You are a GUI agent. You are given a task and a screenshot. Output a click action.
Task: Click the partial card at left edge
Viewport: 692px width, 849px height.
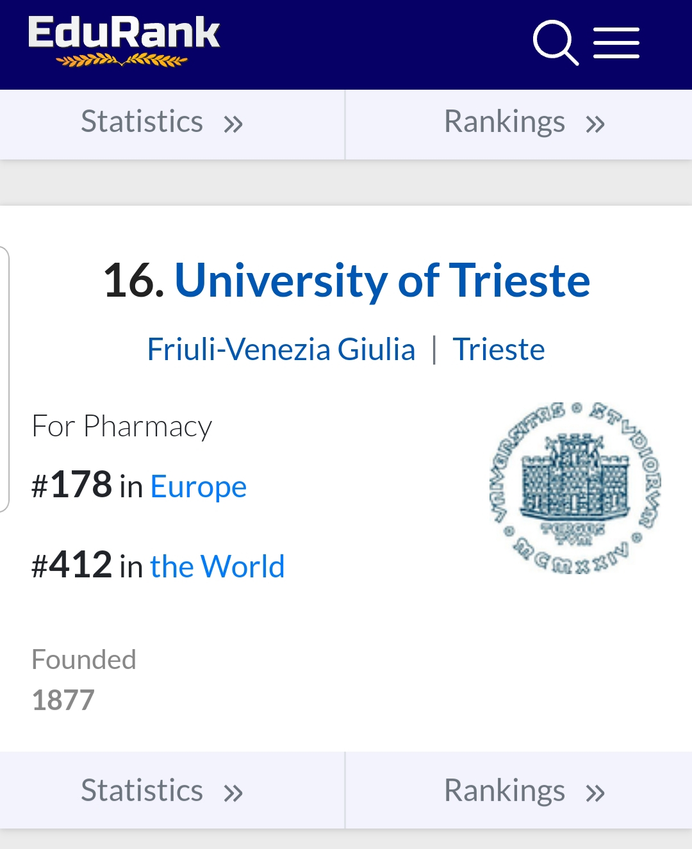pos(4,379)
